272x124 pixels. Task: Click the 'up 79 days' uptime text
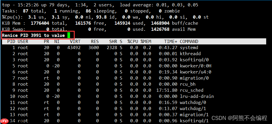pos(54,5)
